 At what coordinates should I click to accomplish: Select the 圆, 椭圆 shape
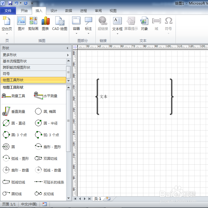point(45,111)
